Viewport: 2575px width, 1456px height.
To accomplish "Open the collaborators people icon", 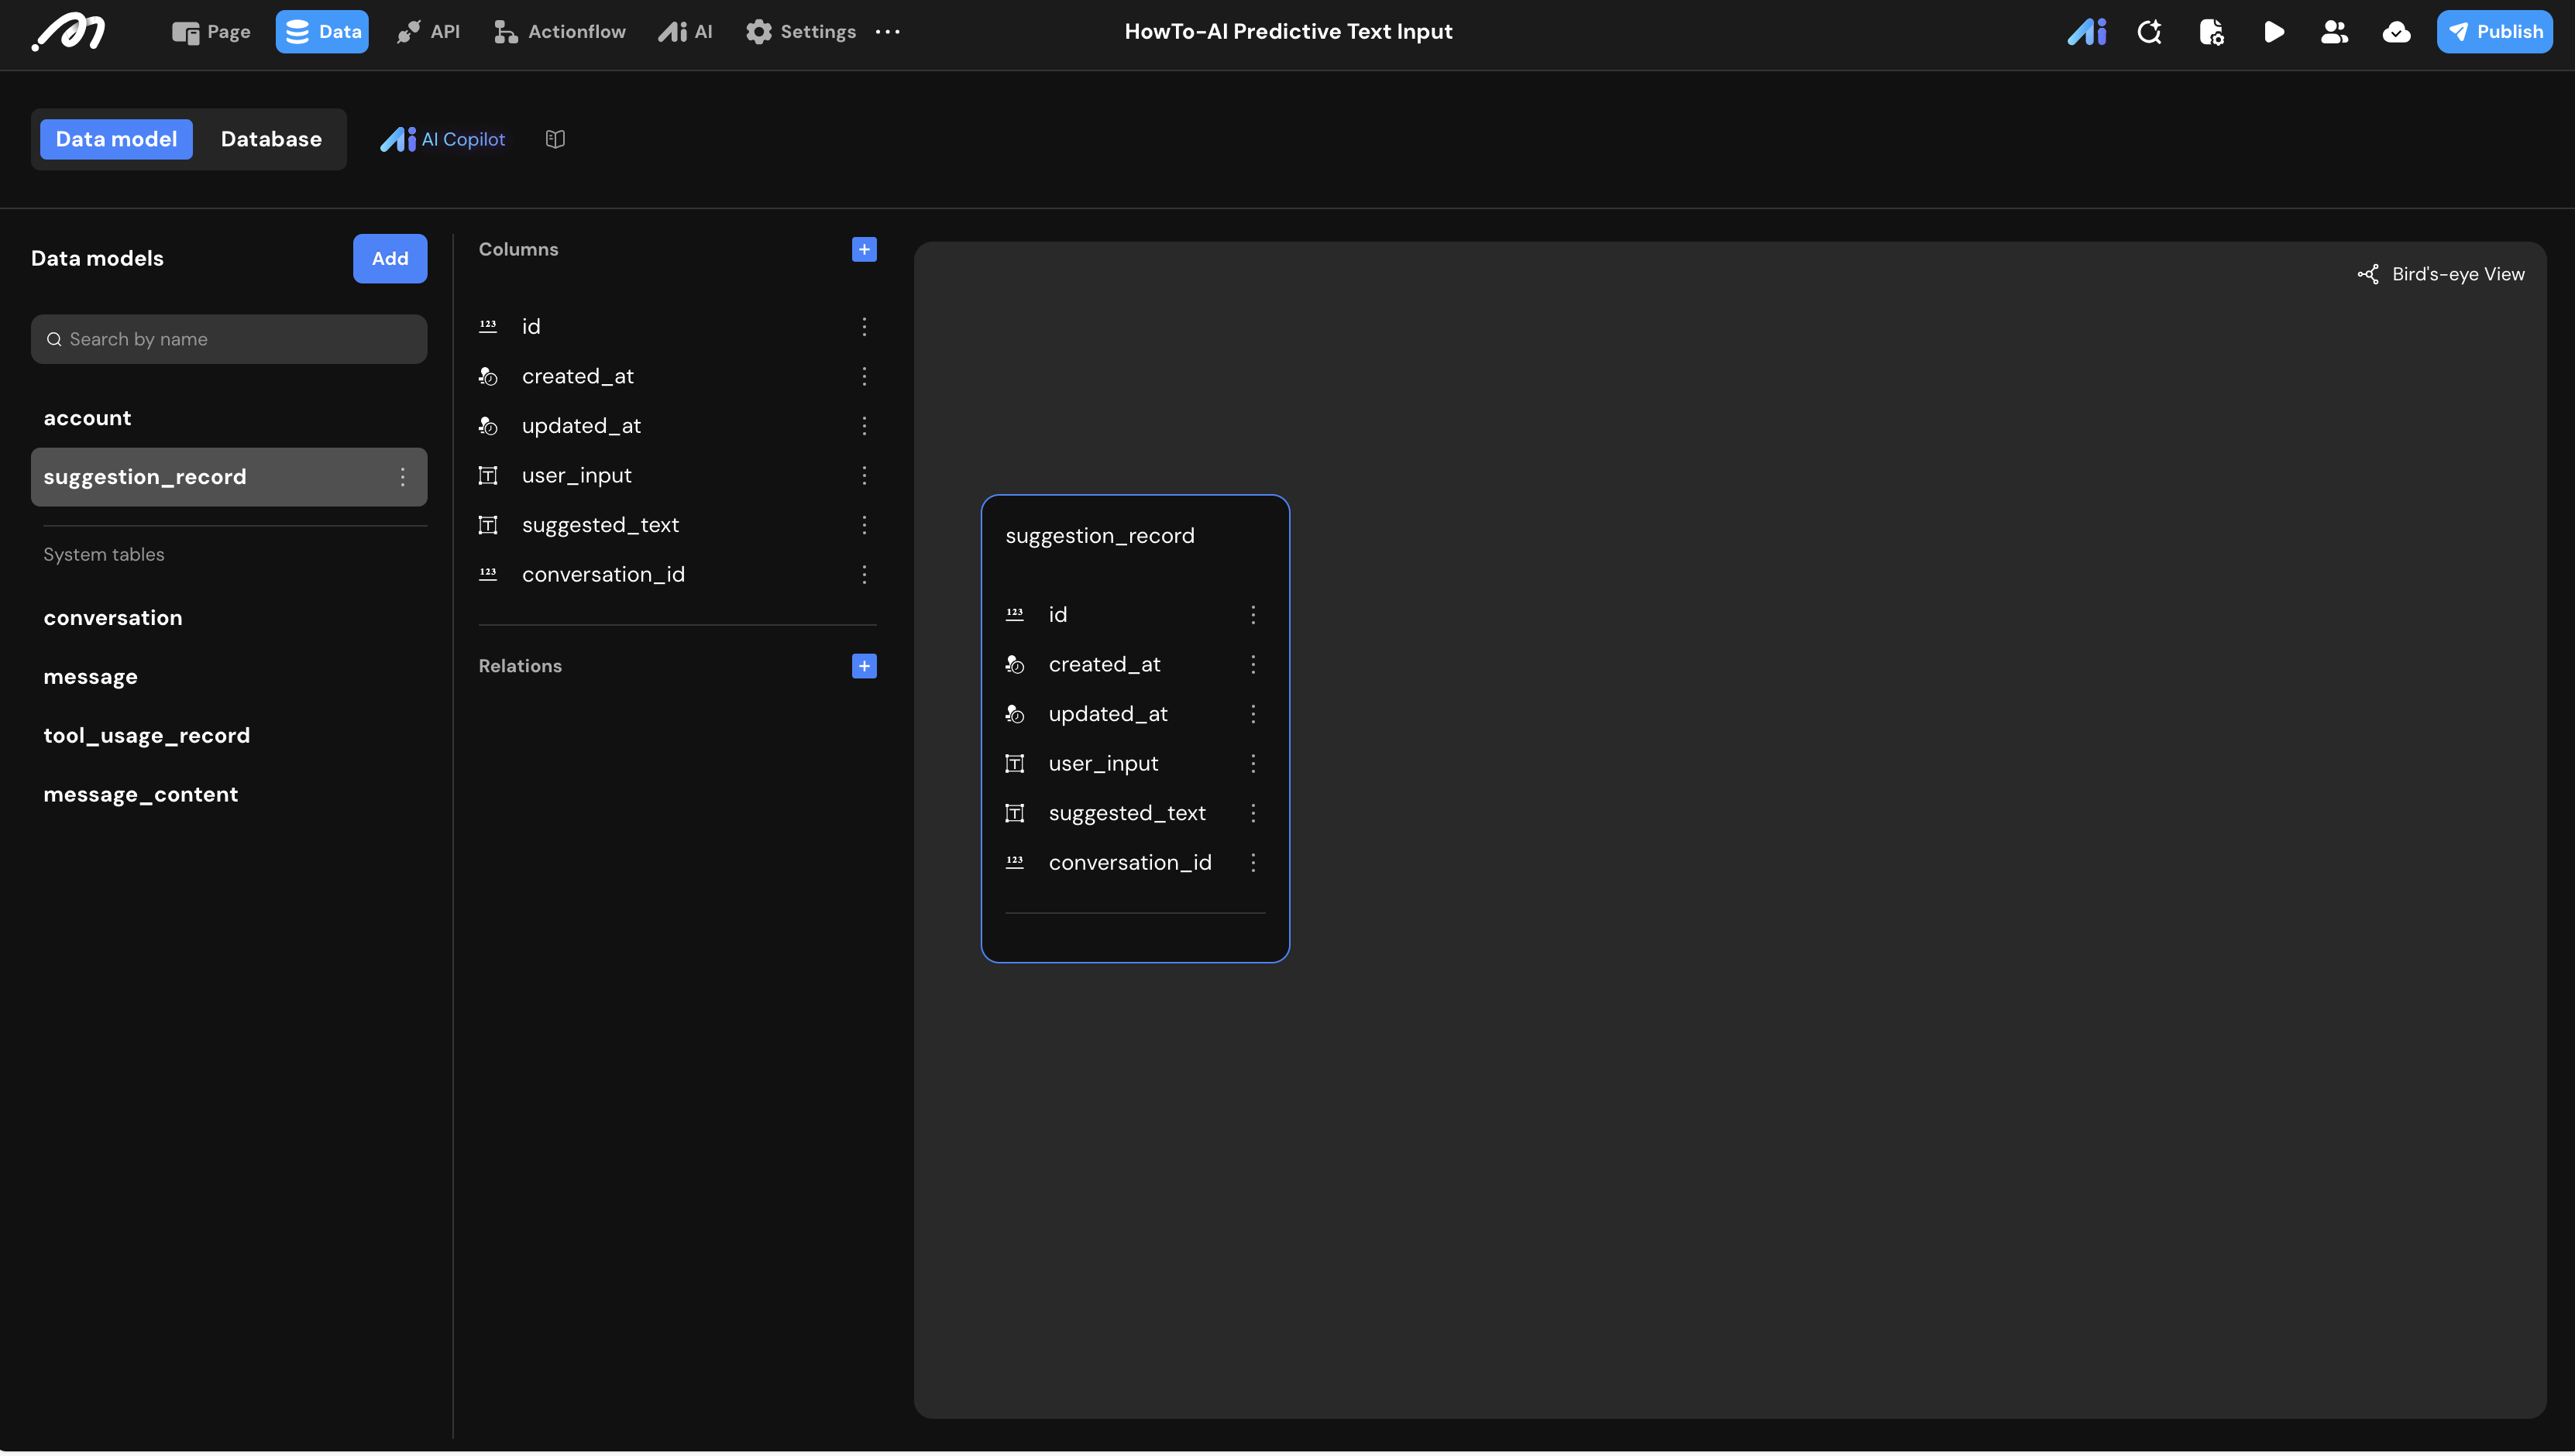I will [2334, 32].
